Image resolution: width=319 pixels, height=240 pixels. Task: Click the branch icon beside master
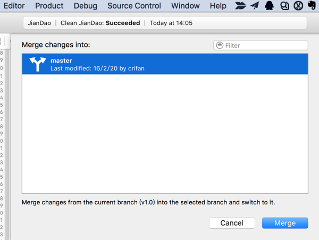(x=38, y=64)
